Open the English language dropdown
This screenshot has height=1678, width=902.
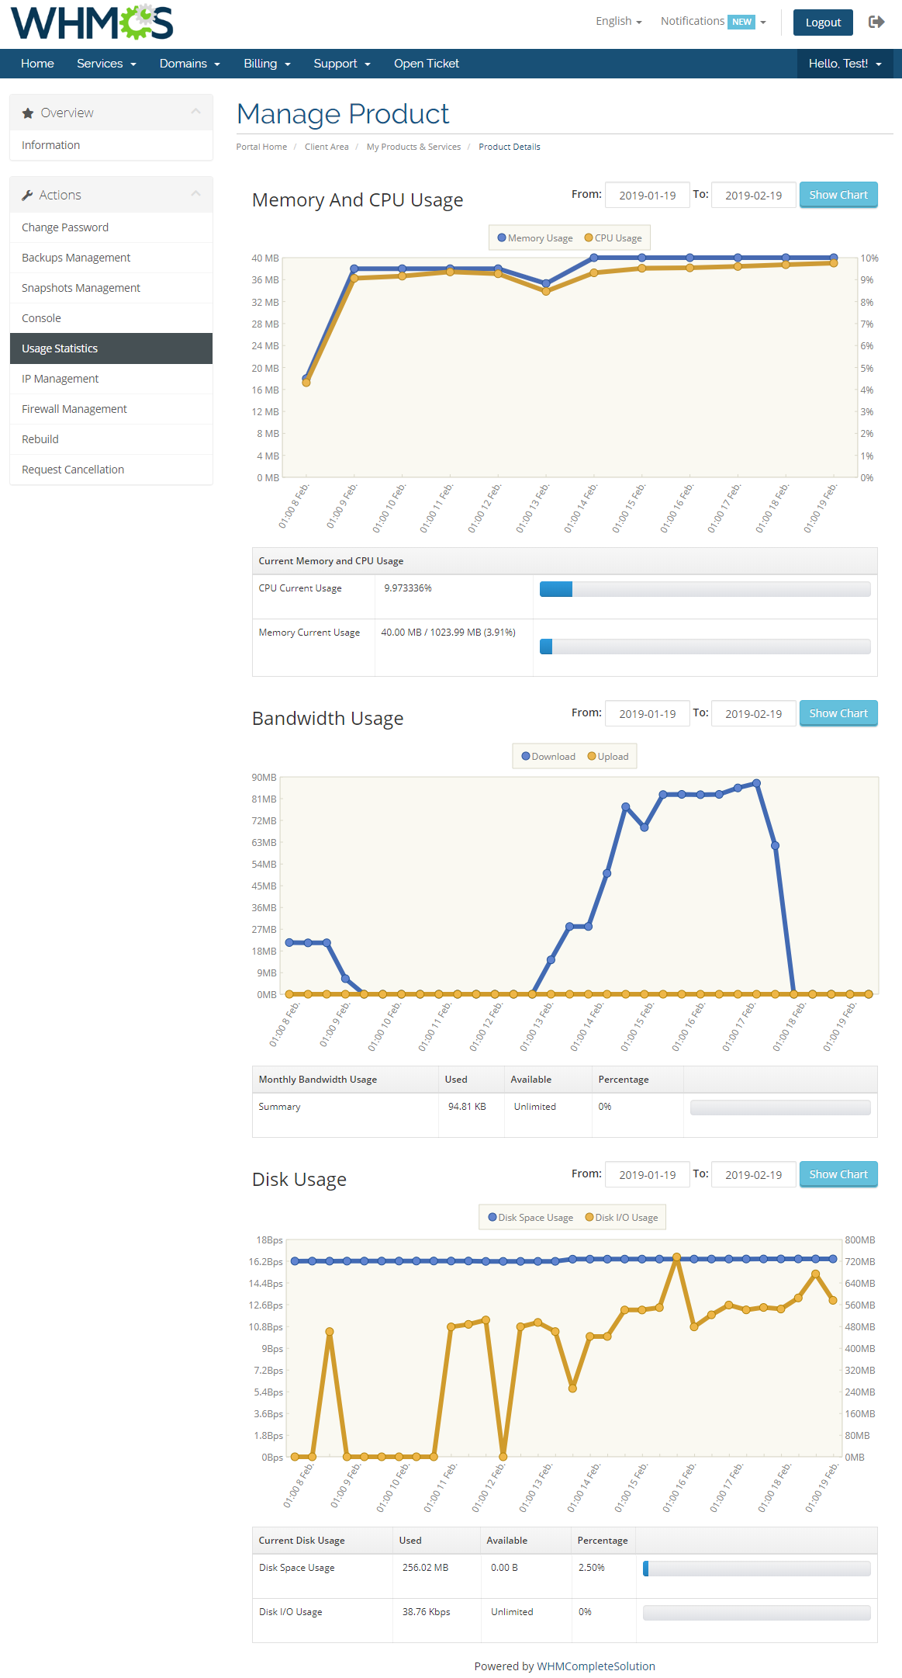pos(618,21)
